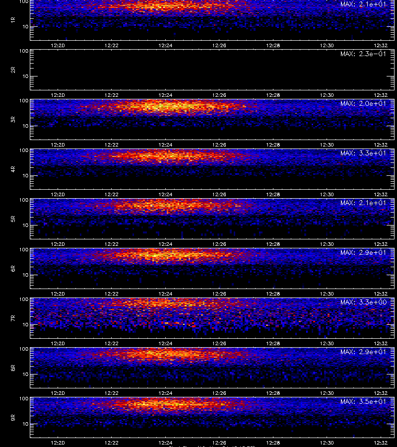397x447 pixels.
Task: Click the 7R panel axis label
Action: tap(13, 318)
